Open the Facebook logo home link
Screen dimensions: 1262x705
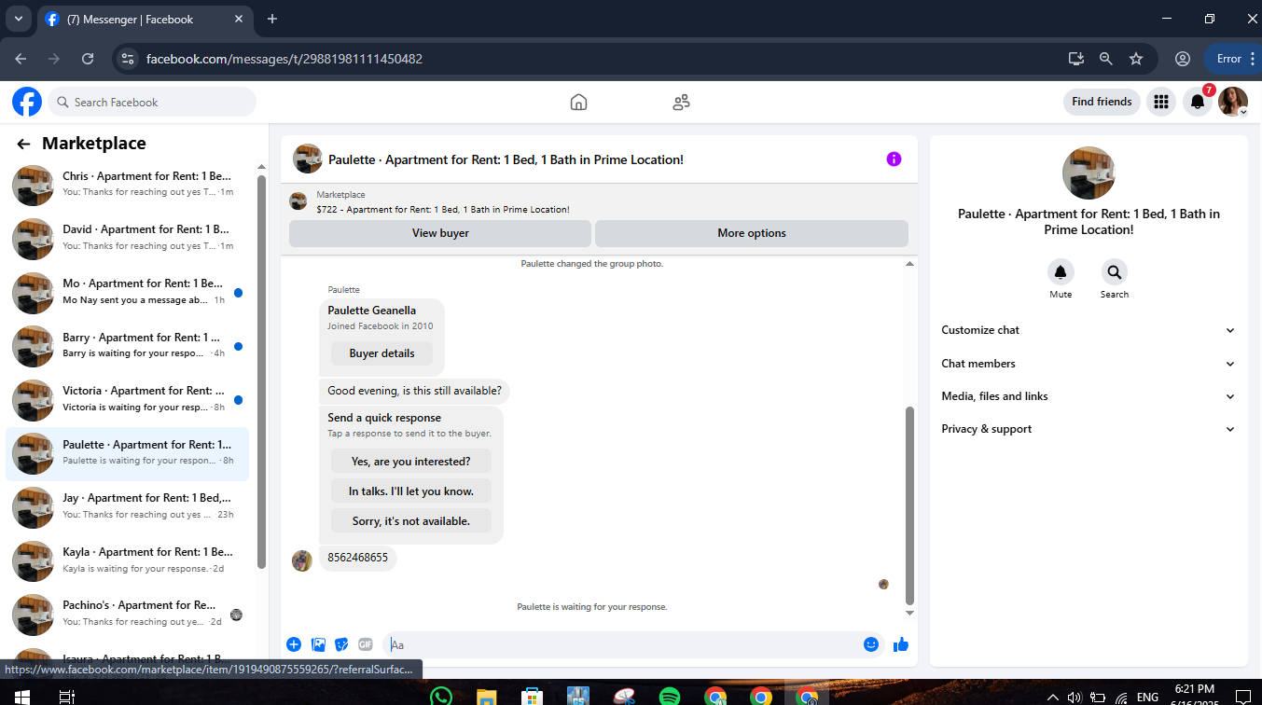27,102
